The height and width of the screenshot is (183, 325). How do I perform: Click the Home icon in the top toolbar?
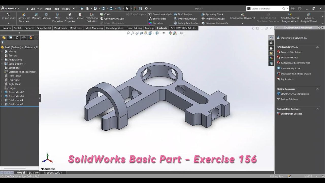(x=82, y=8)
